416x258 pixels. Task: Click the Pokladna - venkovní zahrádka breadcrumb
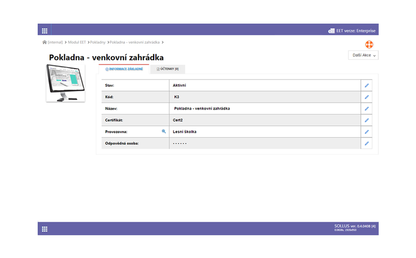(135, 42)
